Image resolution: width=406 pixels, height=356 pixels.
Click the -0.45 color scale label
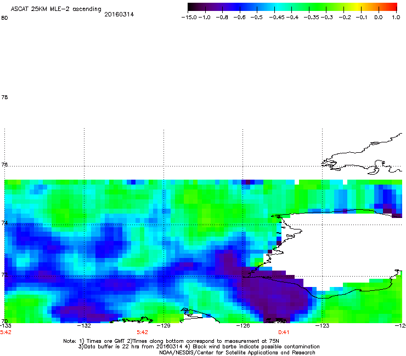click(277, 18)
